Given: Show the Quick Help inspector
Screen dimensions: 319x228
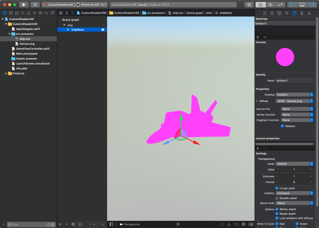Looking at the screenshot, I should tap(272, 13).
